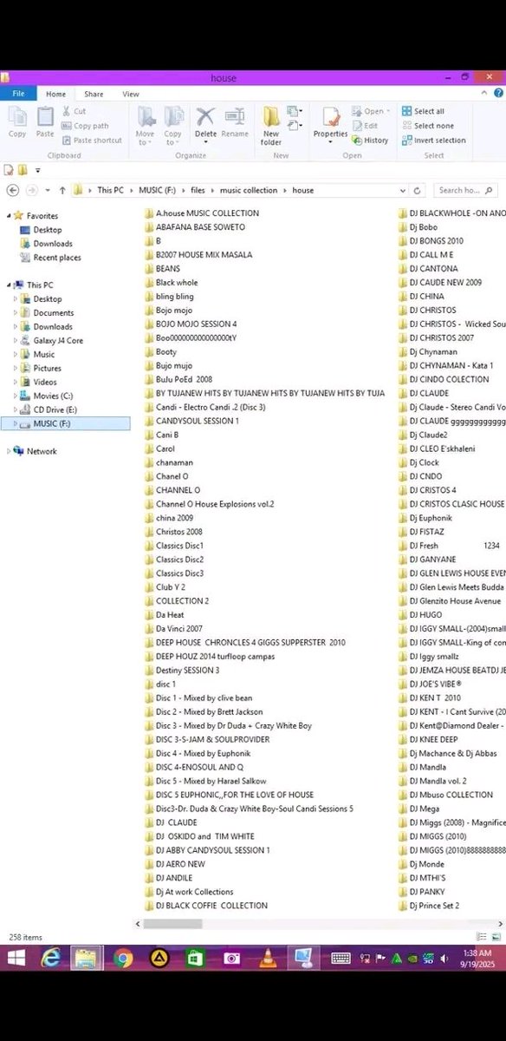Click the Paste icon in the ribbon
The image size is (506, 1041).
pyautogui.click(x=45, y=121)
